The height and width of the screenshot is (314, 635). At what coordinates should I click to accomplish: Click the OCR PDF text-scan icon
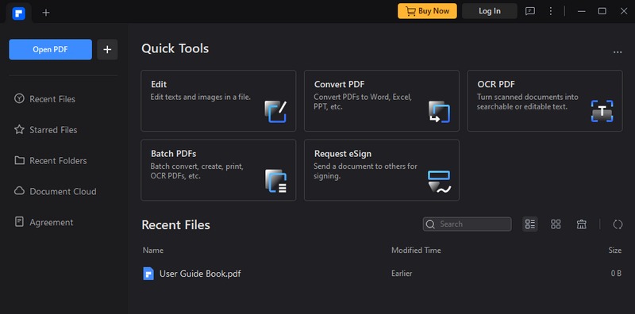pos(602,111)
